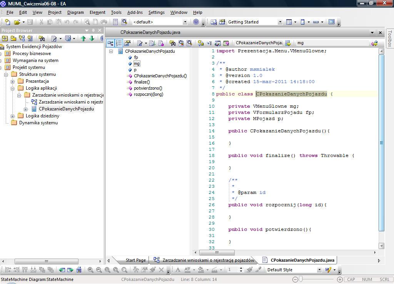Click the blue Help question mark icon

click(196, 22)
